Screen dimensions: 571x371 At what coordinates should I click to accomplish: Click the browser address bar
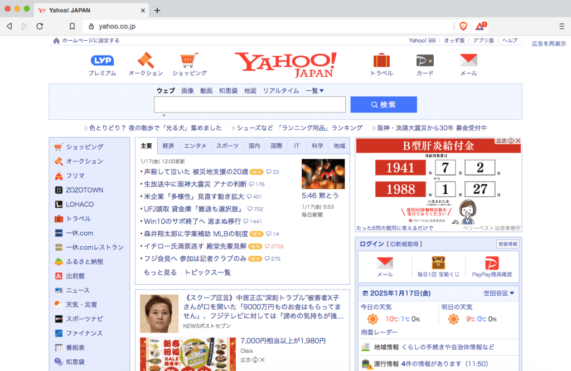268,26
